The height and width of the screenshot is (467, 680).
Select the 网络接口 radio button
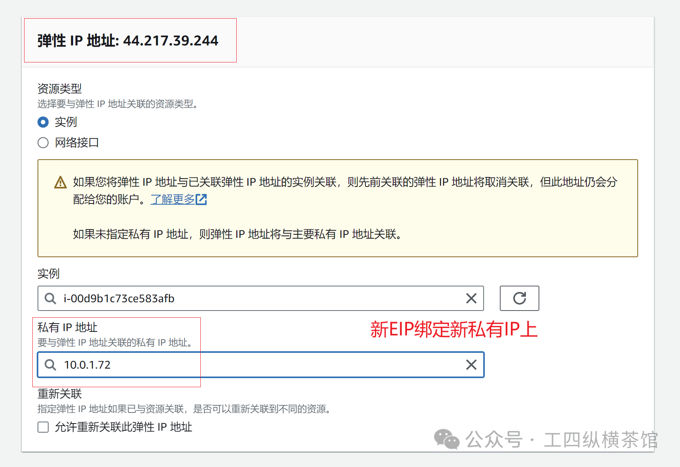(x=43, y=143)
